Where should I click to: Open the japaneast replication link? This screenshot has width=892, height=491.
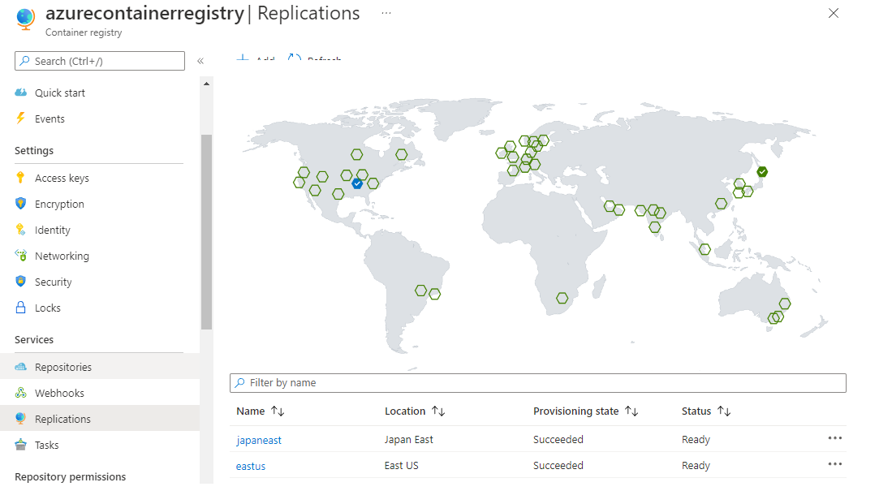click(x=259, y=441)
